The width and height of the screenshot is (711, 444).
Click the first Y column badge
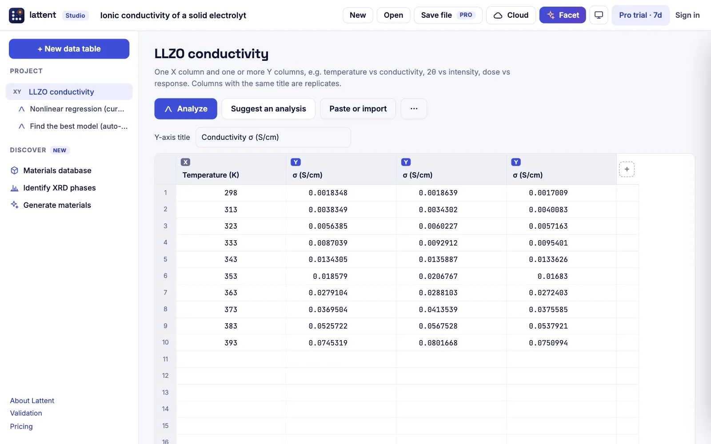(x=296, y=162)
